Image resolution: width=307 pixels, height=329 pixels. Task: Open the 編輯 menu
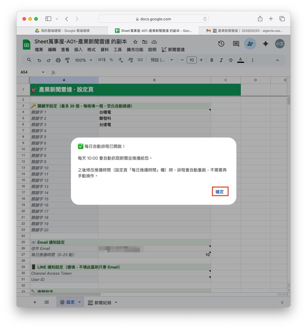point(52,50)
